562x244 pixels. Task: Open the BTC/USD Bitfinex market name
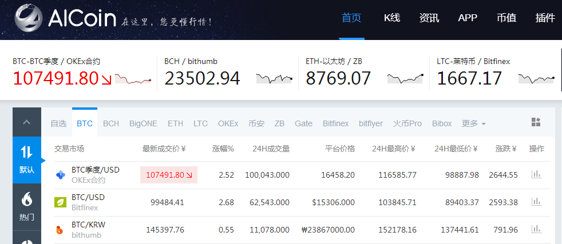coord(88,197)
